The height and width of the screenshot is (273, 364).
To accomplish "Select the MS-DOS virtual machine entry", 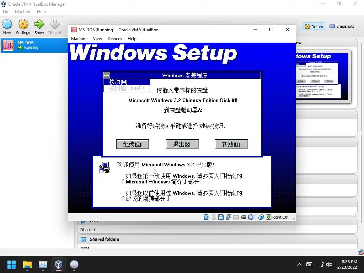I will point(34,45).
